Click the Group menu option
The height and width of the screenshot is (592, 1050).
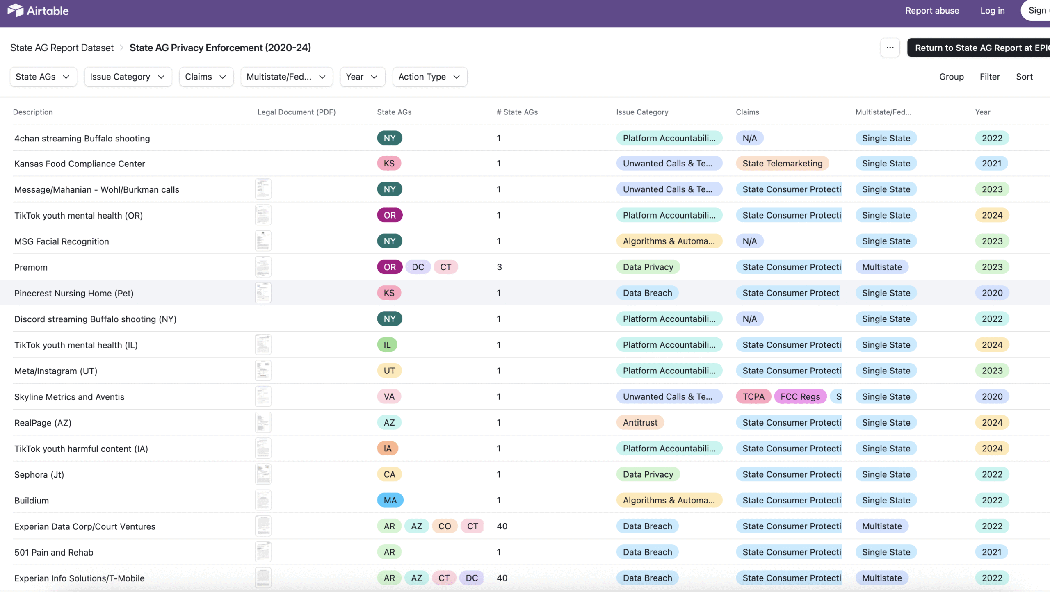951,77
